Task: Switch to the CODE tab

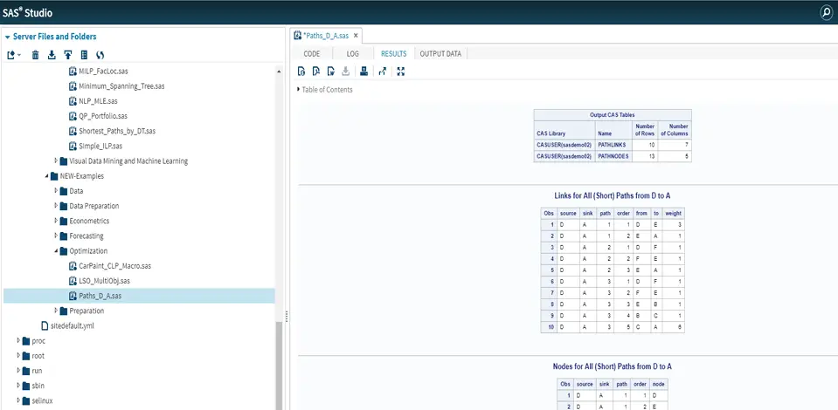Action: [312, 53]
